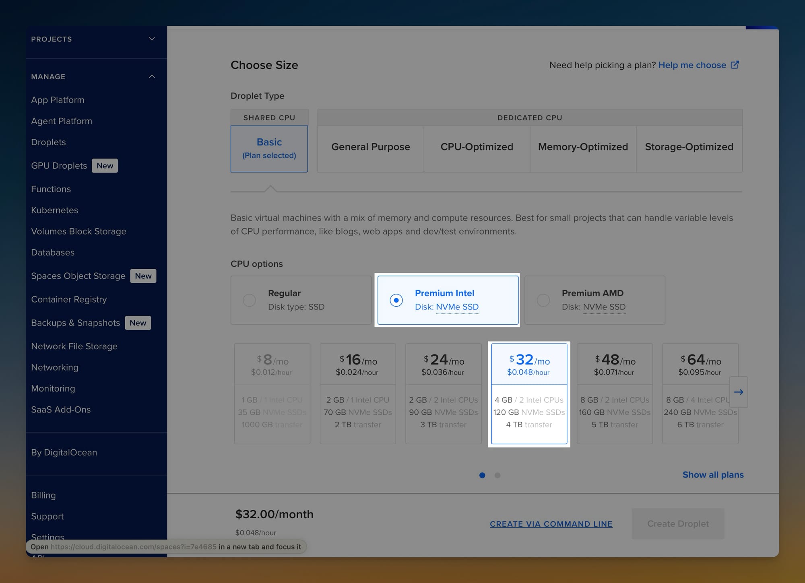Click the external link icon beside Help me choose
The height and width of the screenshot is (583, 805).
coord(735,65)
